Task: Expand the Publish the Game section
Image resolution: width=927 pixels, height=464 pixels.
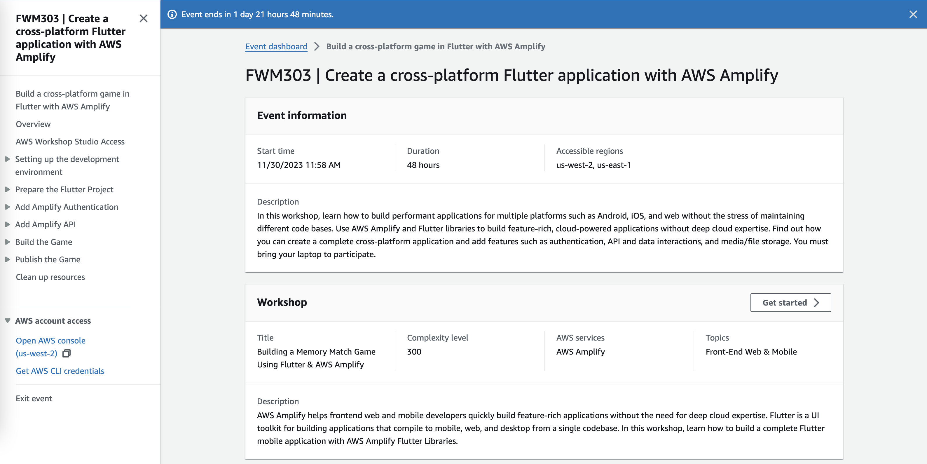Action: click(x=7, y=259)
